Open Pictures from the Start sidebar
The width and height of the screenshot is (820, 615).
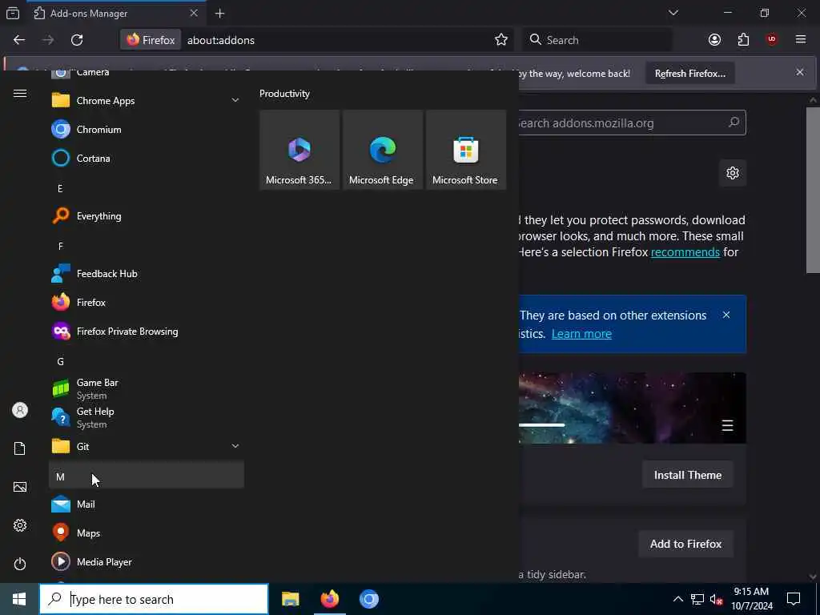pos(20,487)
